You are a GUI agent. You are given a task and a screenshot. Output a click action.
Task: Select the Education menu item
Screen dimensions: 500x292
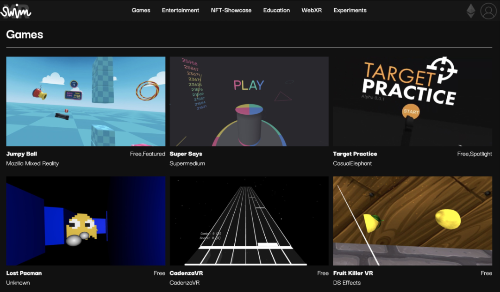coord(276,10)
